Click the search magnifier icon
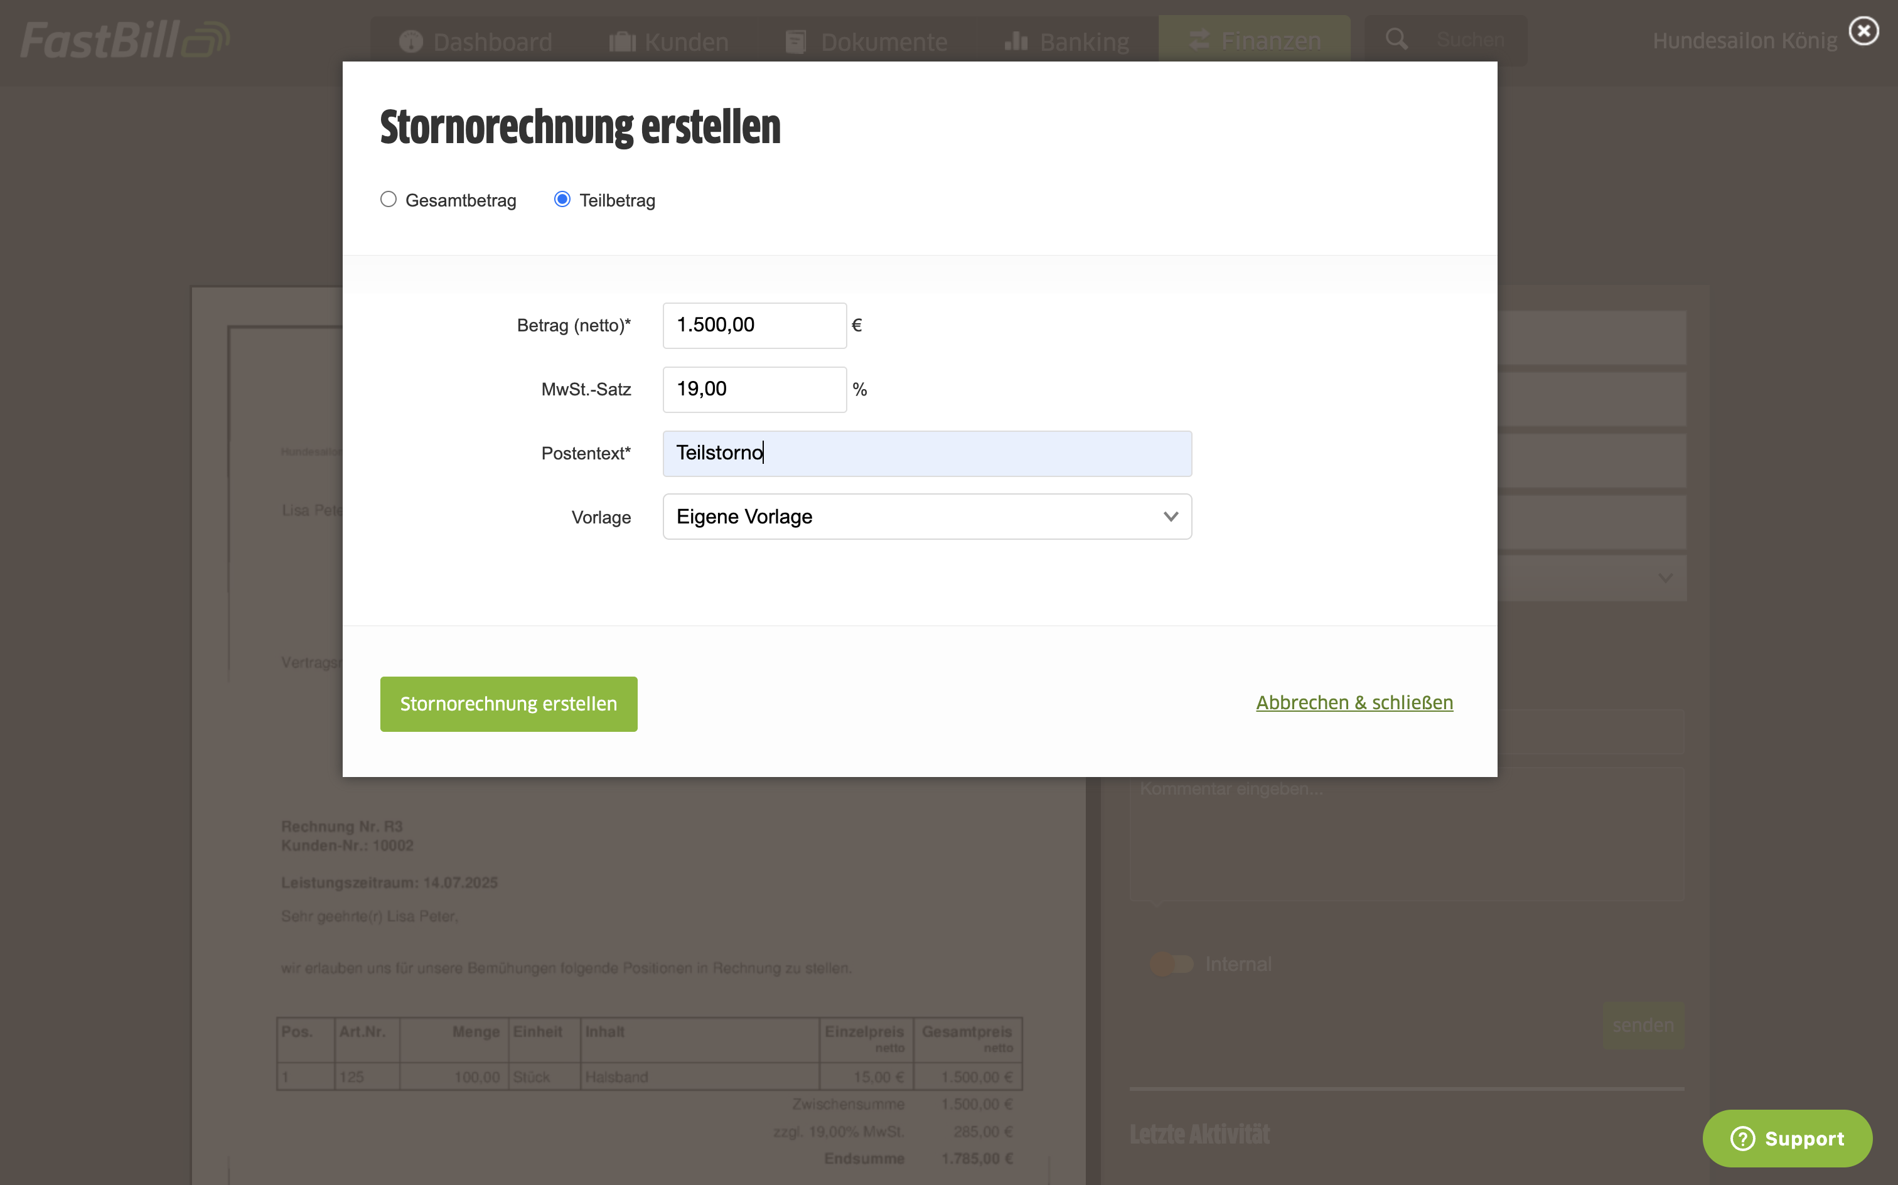 (1396, 39)
